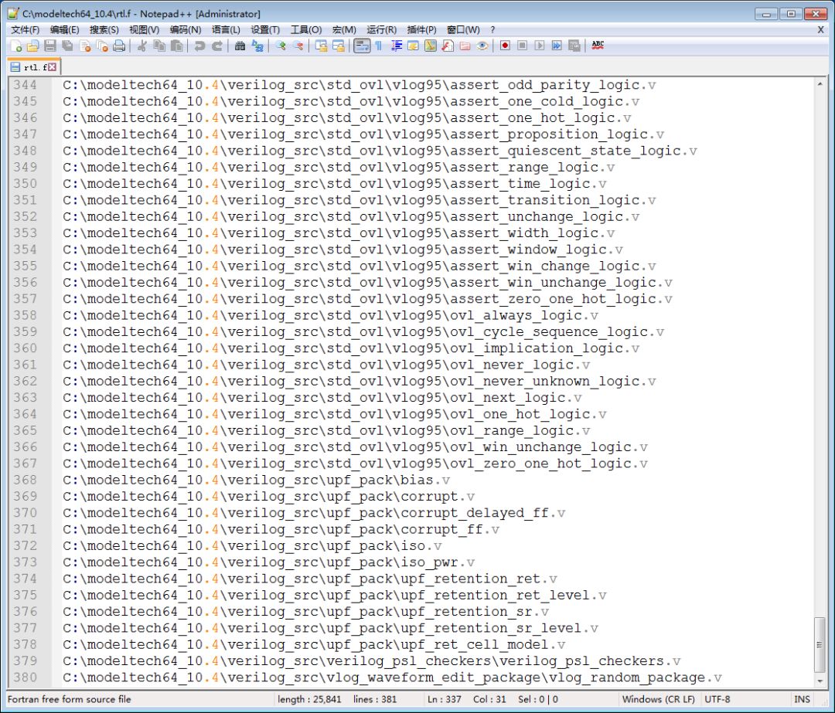The height and width of the screenshot is (713, 835).
Task: Expand the 编码(N) encoding menu
Action: click(x=186, y=29)
